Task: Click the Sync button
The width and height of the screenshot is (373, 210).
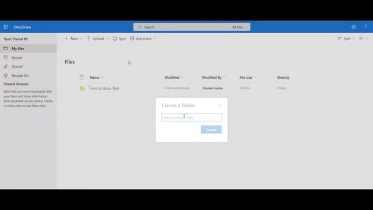Action: point(119,38)
